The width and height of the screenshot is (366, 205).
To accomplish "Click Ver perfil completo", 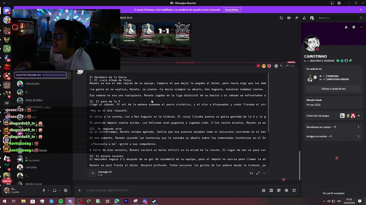I will pyautogui.click(x=333, y=193).
